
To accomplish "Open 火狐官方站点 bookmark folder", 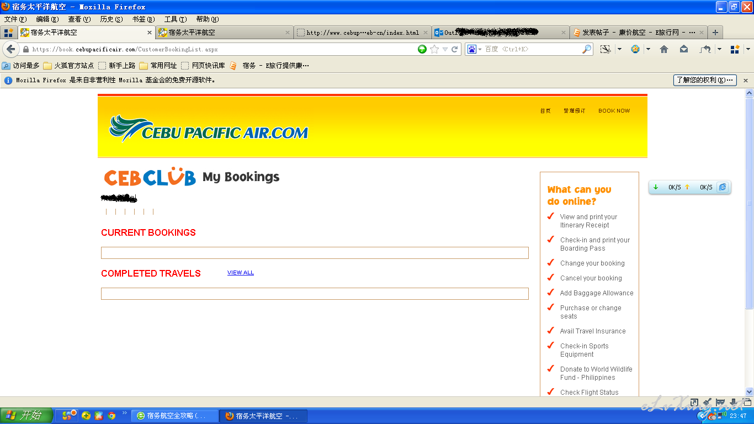I will pos(68,66).
